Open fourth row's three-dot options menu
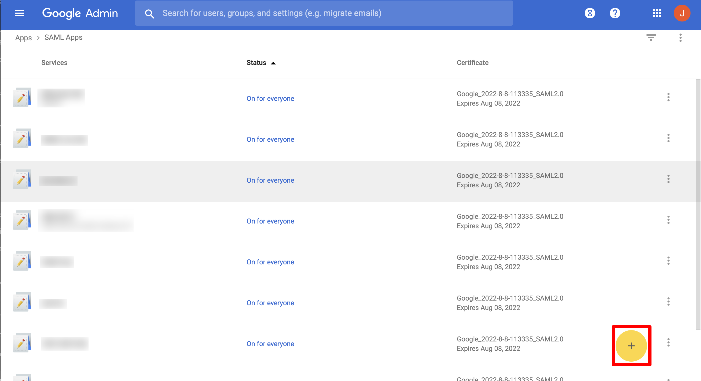This screenshot has width=701, height=381. [668, 220]
